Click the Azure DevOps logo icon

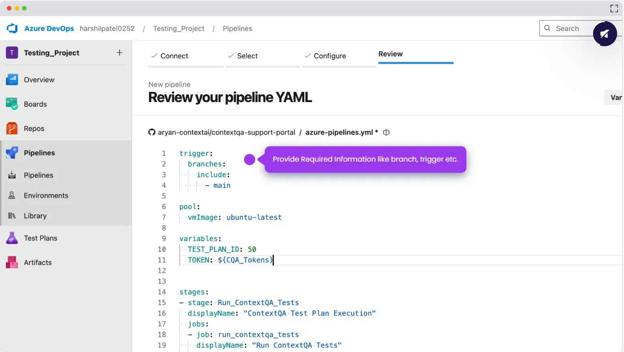(x=12, y=28)
